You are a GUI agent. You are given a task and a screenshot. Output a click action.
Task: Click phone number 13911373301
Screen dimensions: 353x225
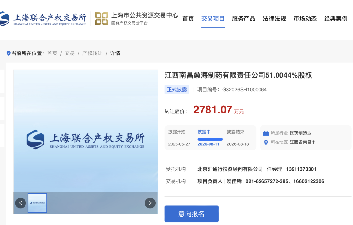(x=301, y=169)
